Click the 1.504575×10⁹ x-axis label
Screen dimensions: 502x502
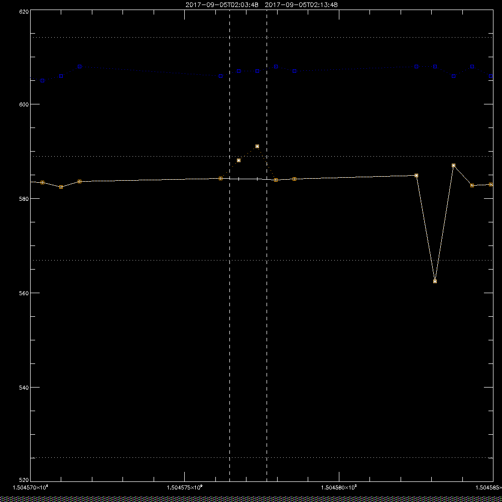185,487
